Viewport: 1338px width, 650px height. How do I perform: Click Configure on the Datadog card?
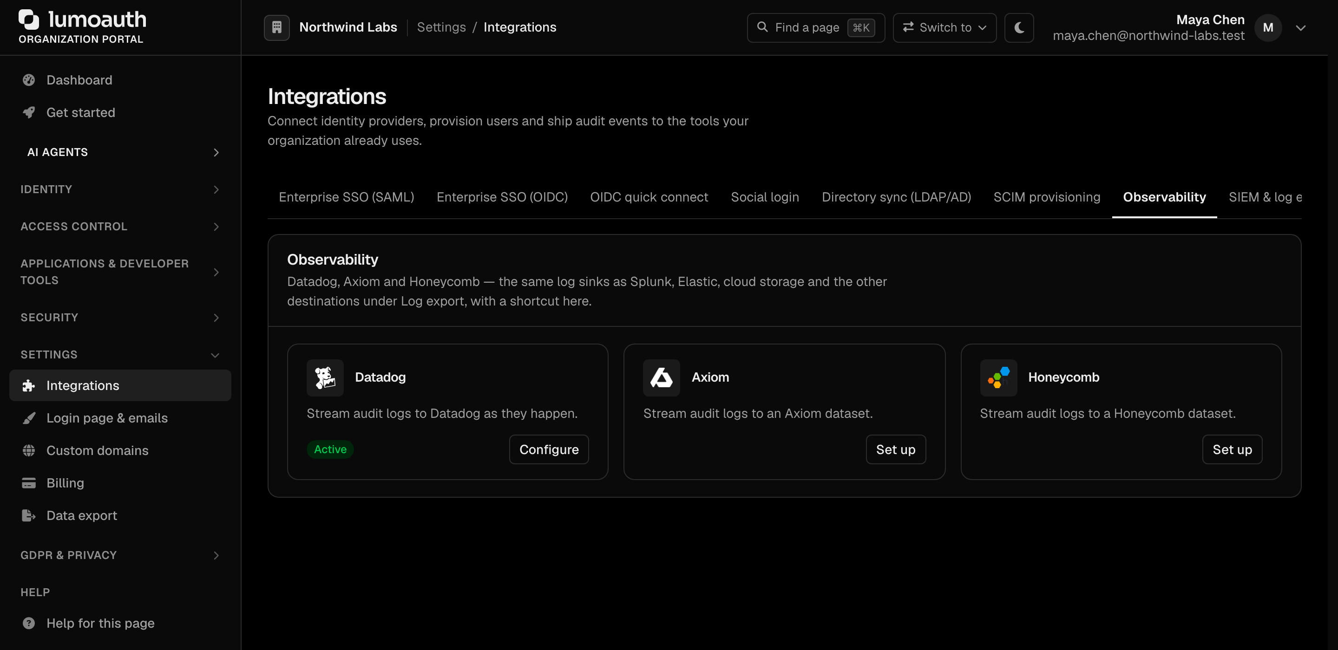[549, 449]
